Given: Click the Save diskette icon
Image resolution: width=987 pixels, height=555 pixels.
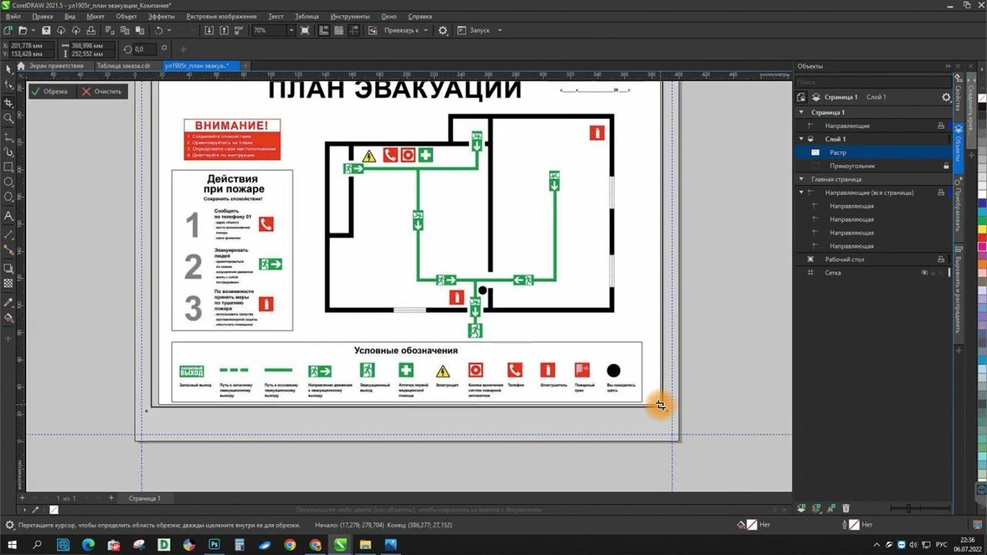Looking at the screenshot, I should coord(46,30).
